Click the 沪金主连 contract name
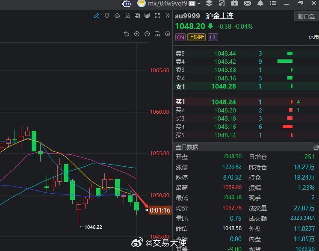 click(x=219, y=16)
